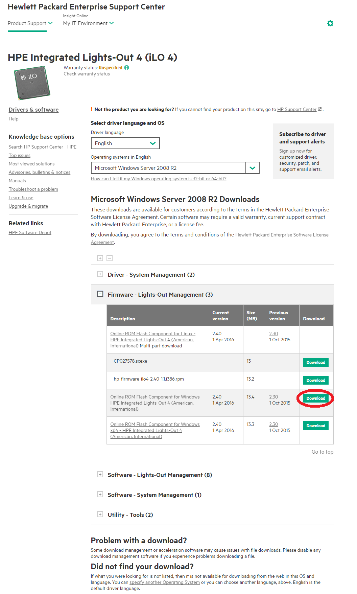
Task: Open the Manuals link
Action: tap(17, 181)
